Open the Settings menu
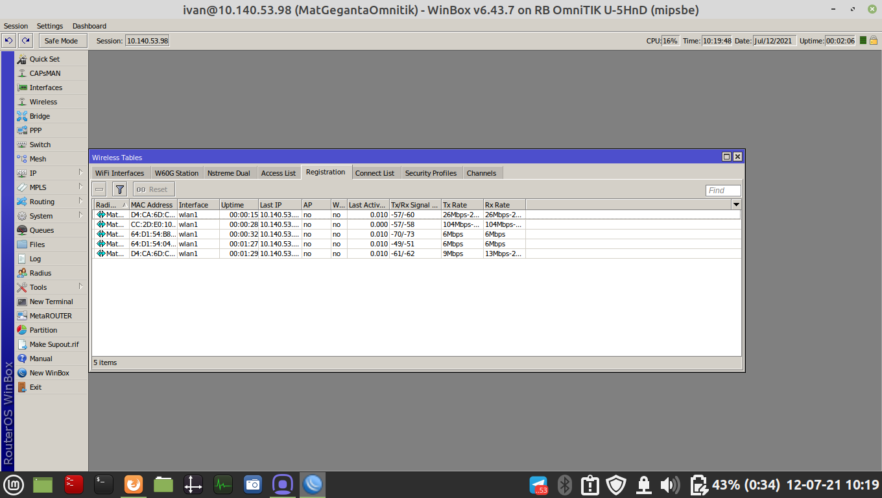 (x=50, y=26)
